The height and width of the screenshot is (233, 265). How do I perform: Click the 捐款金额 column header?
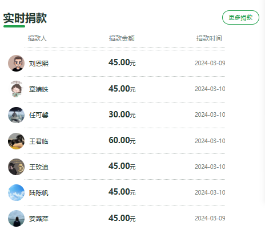pyautogui.click(x=122, y=38)
